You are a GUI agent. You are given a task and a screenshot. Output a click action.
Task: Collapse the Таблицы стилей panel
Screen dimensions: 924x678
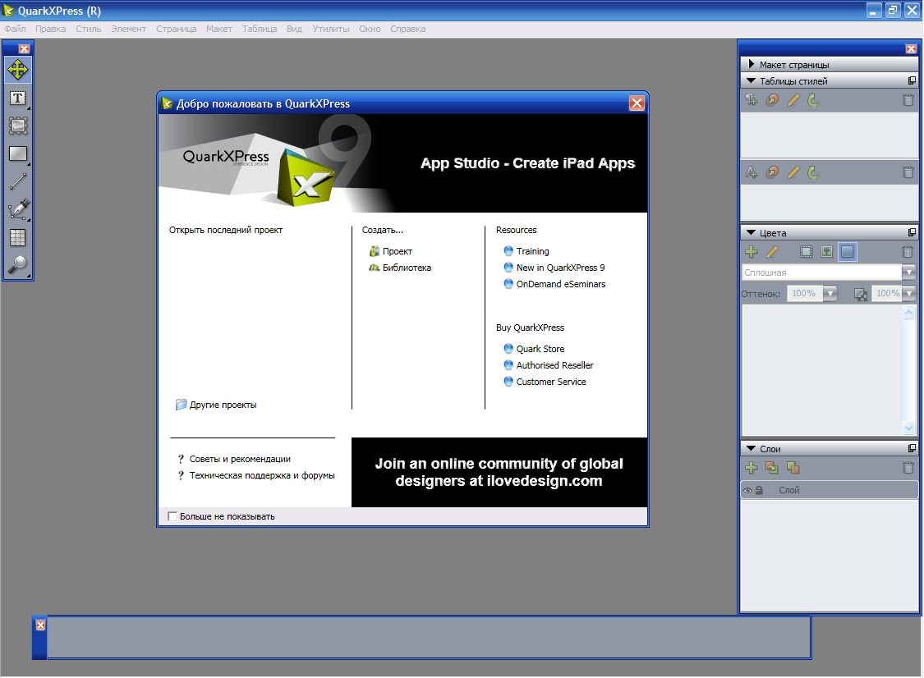pyautogui.click(x=752, y=80)
